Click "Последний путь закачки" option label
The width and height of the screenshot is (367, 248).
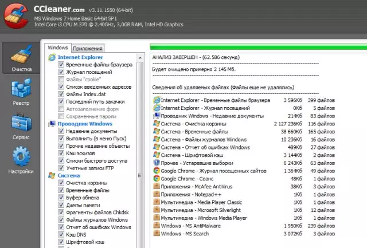[x=95, y=102]
